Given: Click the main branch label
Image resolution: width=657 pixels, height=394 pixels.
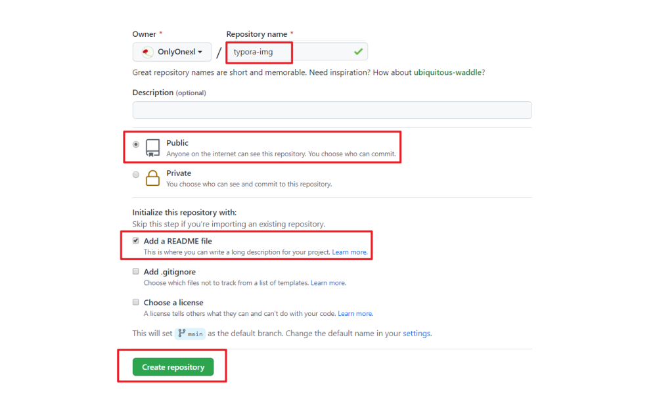Looking at the screenshot, I should (191, 334).
